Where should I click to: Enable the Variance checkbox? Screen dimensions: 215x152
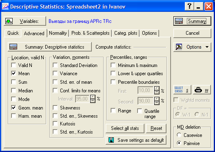pyautogui.click(x=55, y=74)
